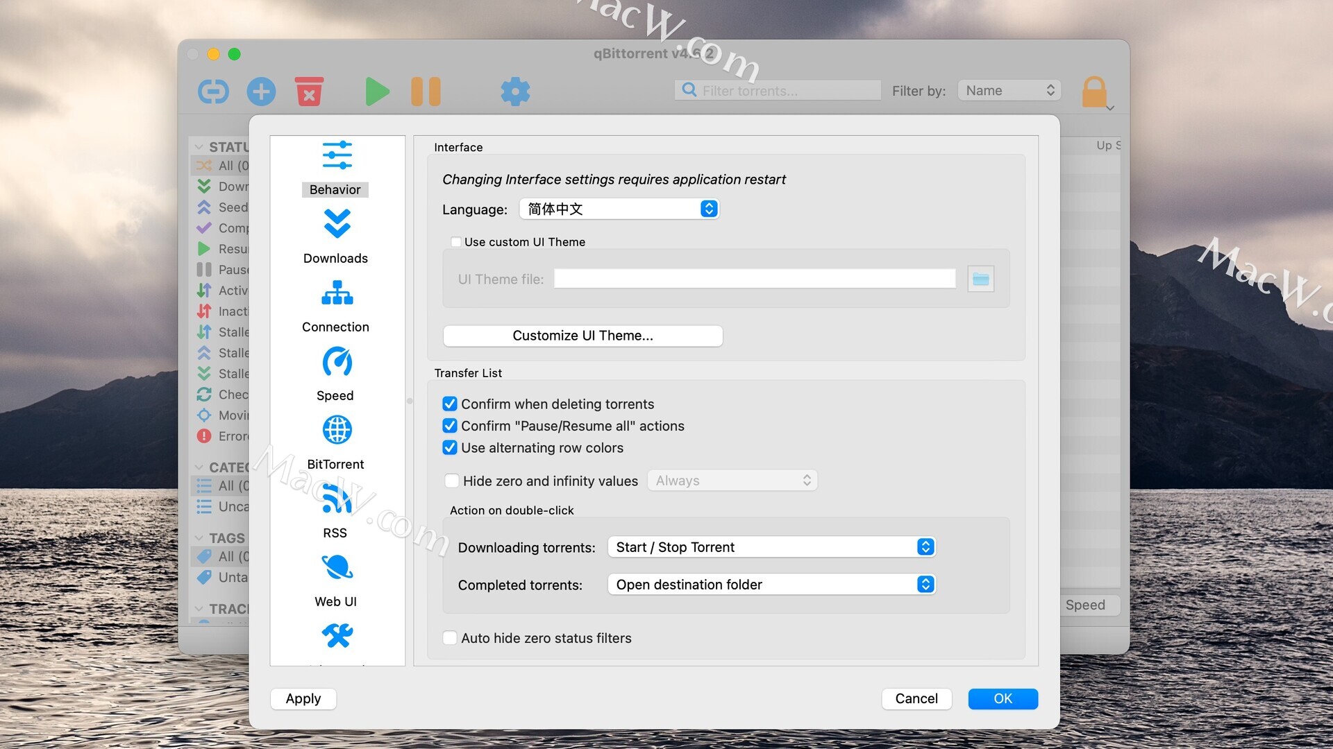
Task: Click the Cancel button
Action: click(x=916, y=698)
